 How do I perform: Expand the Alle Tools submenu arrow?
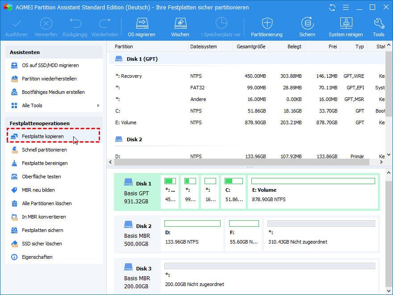tap(98, 105)
